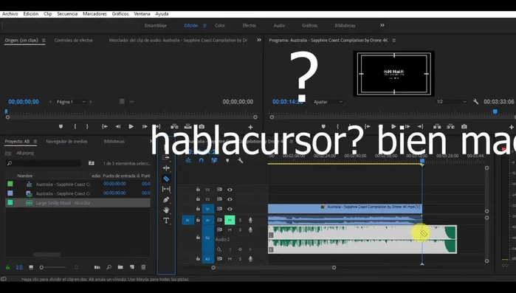Open the Marcadores menu
Screen dimensions: 516x293
pyautogui.click(x=94, y=14)
